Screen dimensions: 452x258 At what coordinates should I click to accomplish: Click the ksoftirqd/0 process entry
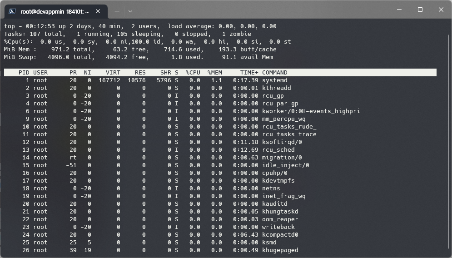(x=282, y=142)
